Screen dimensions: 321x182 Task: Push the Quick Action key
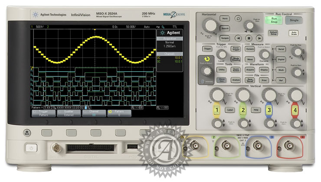(x=236, y=69)
